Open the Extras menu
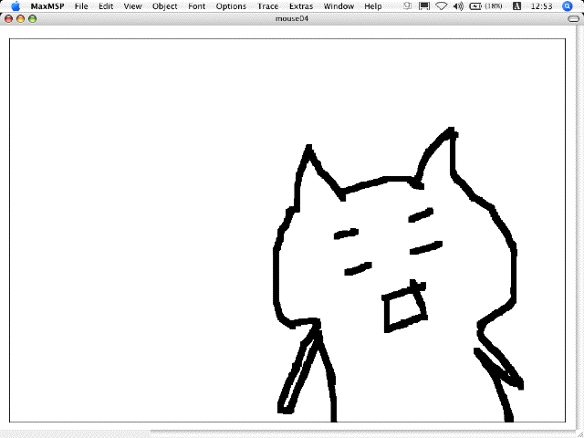 pos(301,6)
